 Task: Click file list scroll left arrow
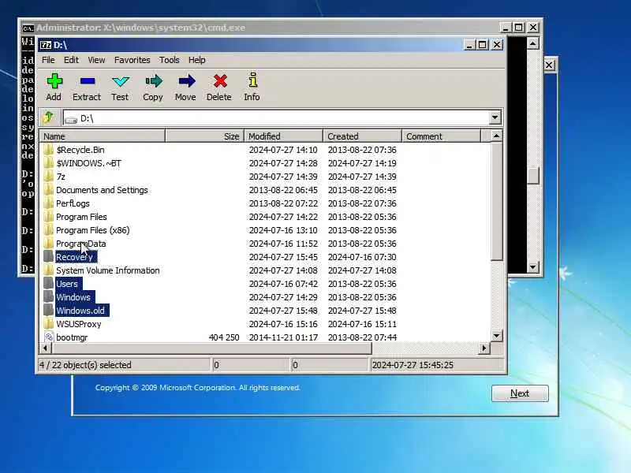coord(45,348)
